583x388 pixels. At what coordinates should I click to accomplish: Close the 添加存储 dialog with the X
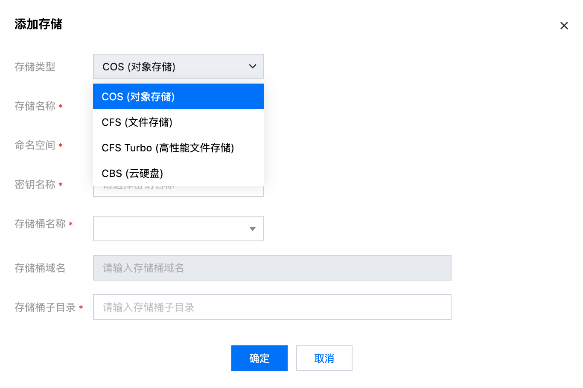point(564,26)
